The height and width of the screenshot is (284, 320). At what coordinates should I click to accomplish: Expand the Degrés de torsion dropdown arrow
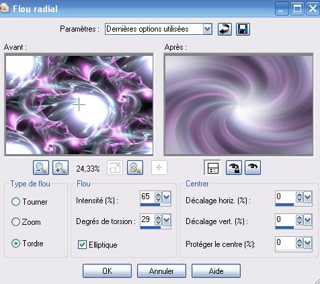tap(166, 220)
